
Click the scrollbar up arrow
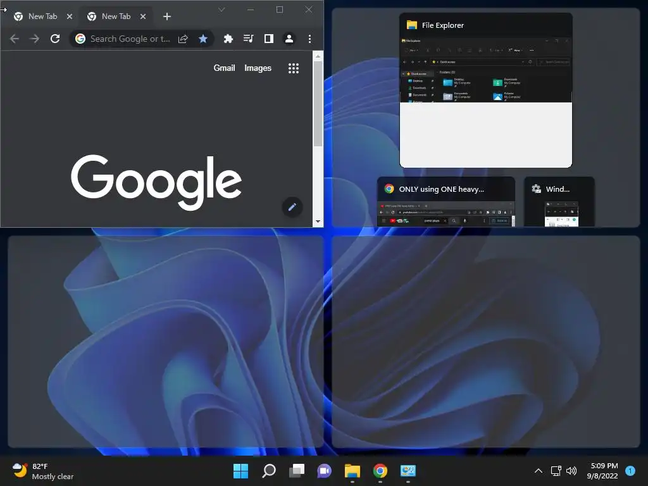coord(318,56)
